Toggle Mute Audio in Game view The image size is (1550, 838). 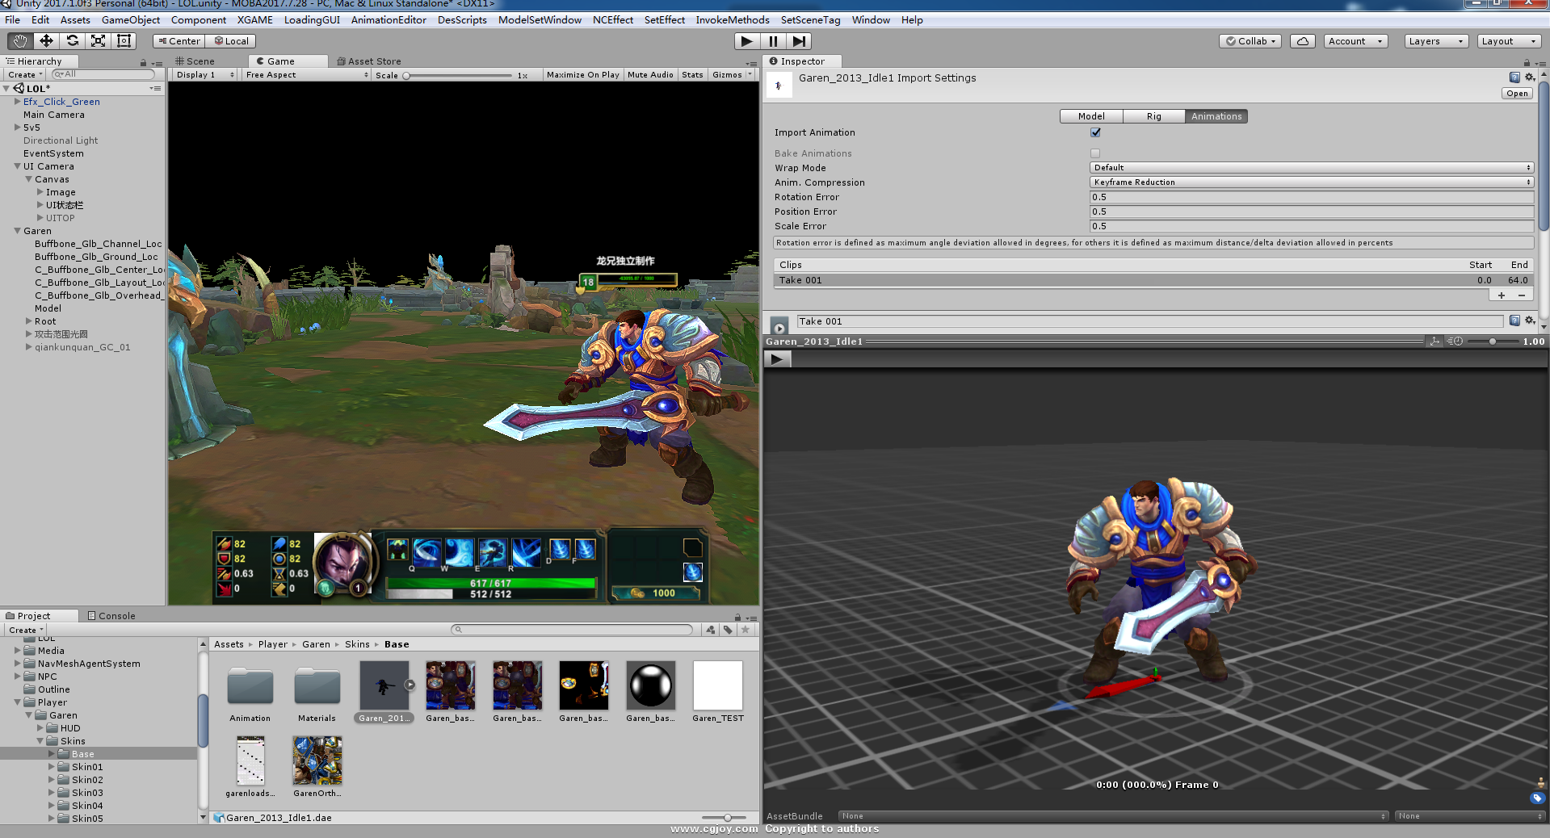tap(650, 75)
